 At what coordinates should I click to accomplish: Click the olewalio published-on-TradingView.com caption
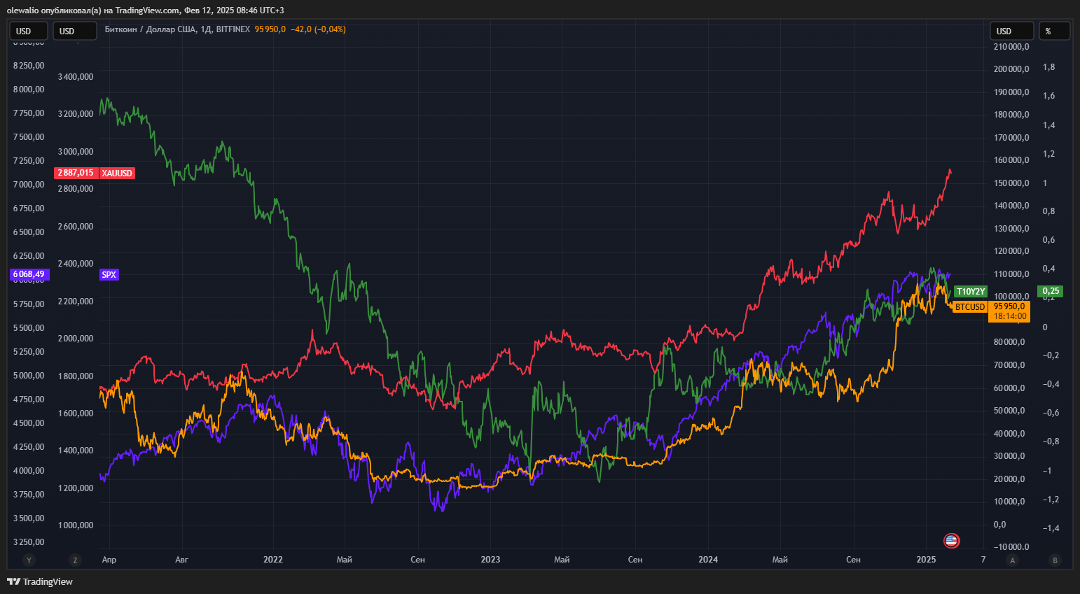click(145, 10)
